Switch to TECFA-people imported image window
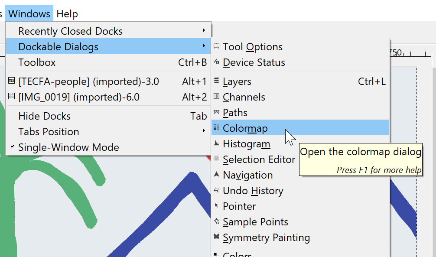This screenshot has height=257, width=436. (x=88, y=81)
